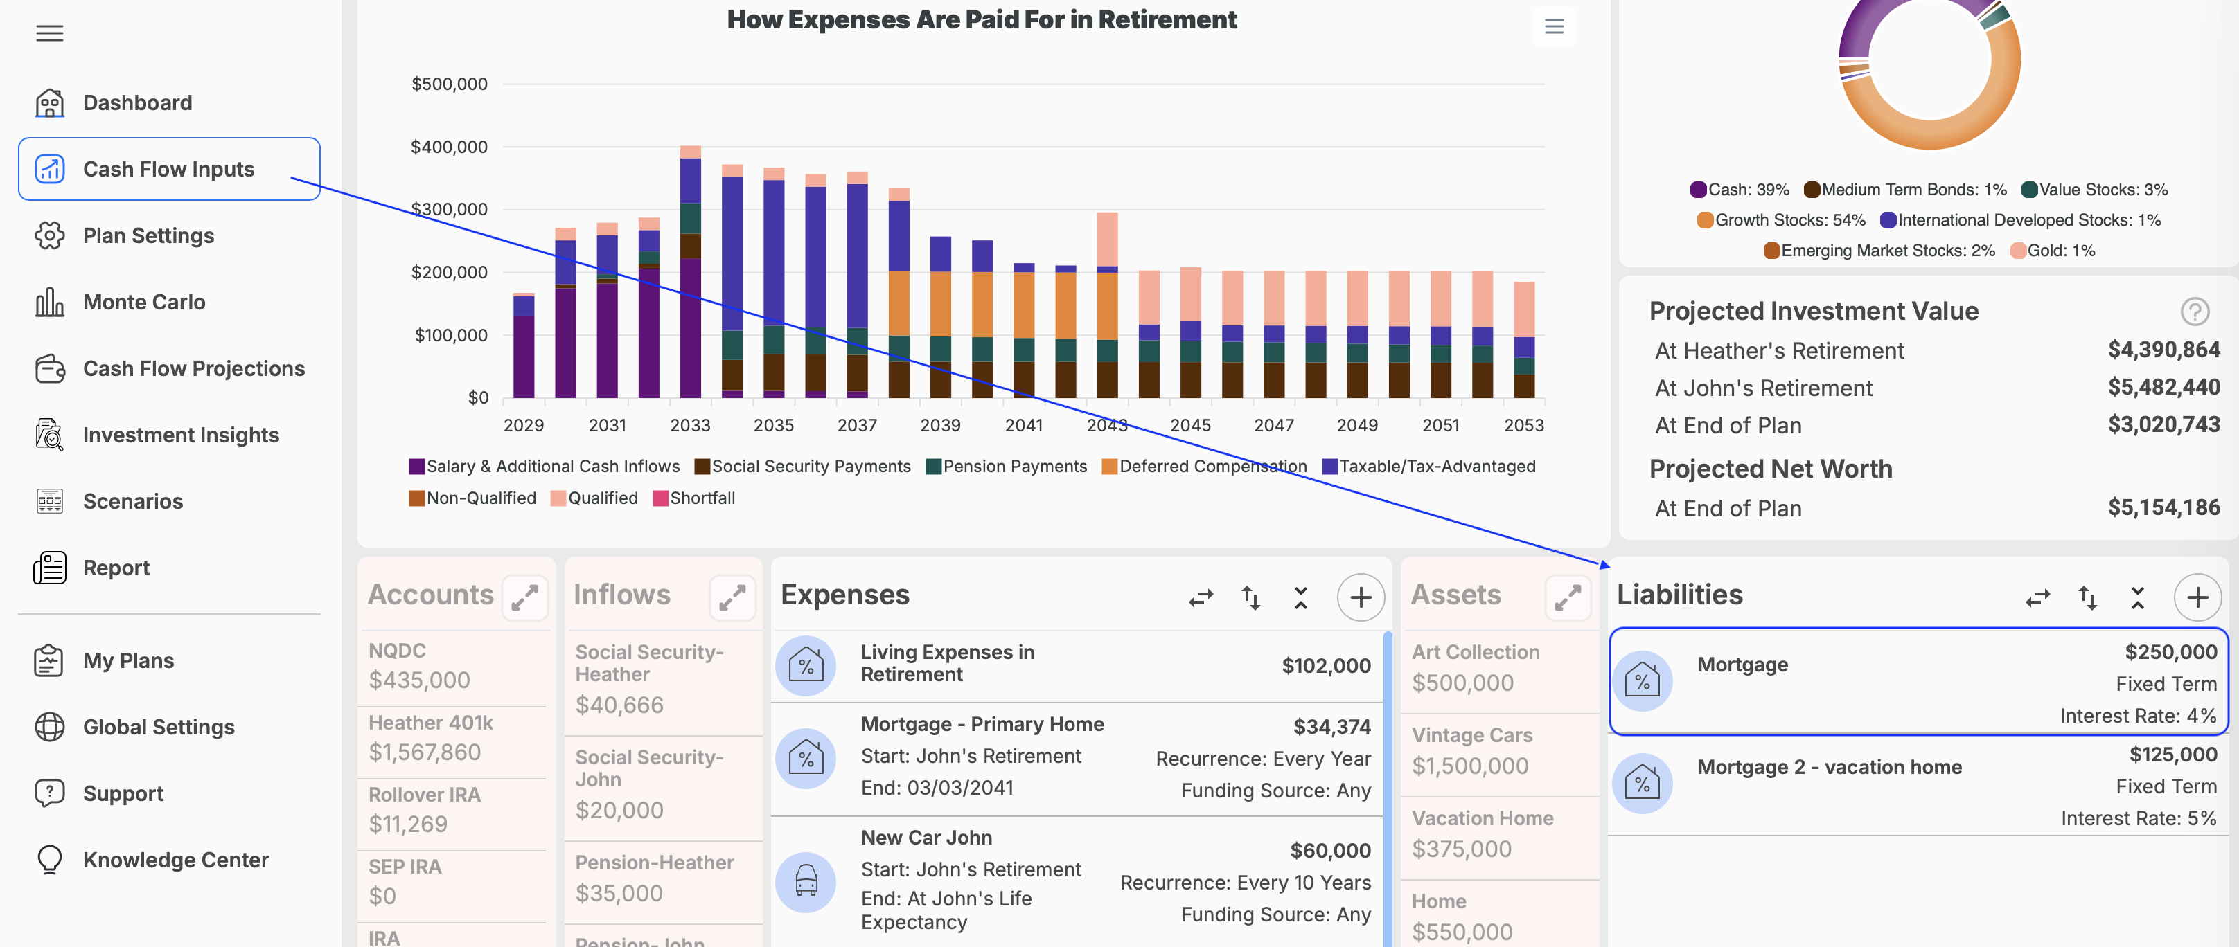Screen dimensions: 2239x947
Task: Open the chart options menu icon
Action: [x=1554, y=26]
